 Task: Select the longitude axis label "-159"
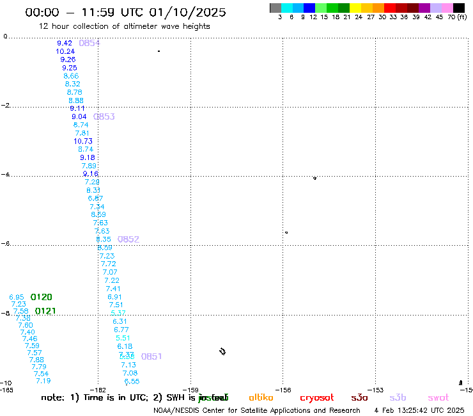(x=191, y=390)
